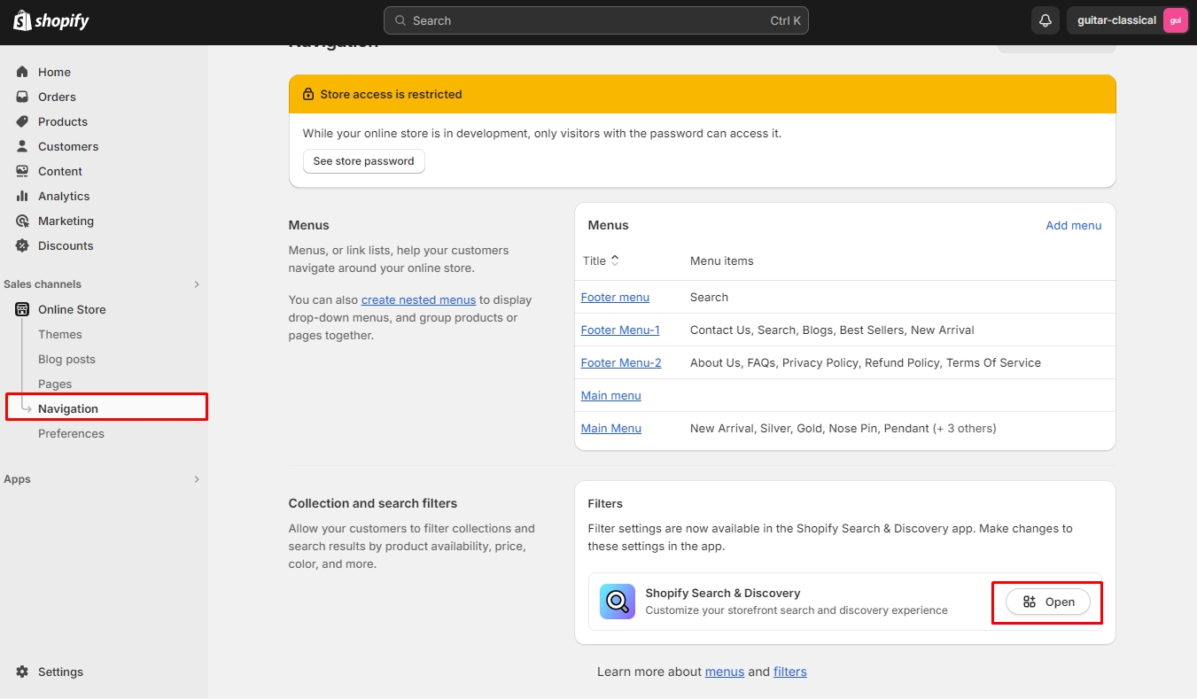Open the notifications bell icon
Image resolution: width=1197 pixels, height=699 pixels.
(x=1045, y=20)
